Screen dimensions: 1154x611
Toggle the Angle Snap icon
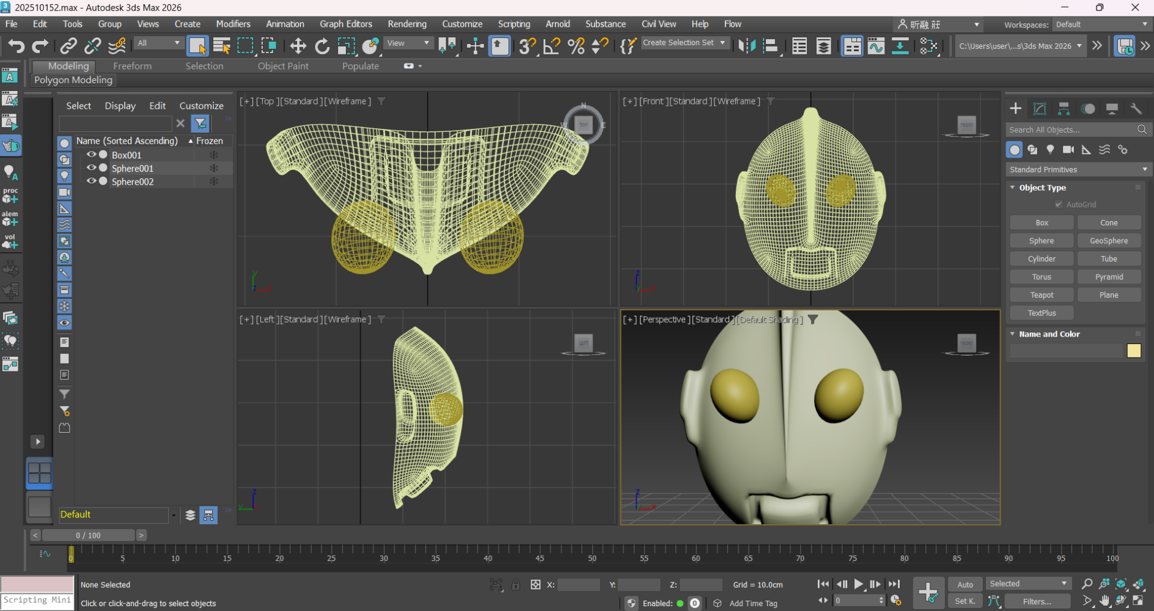click(551, 46)
